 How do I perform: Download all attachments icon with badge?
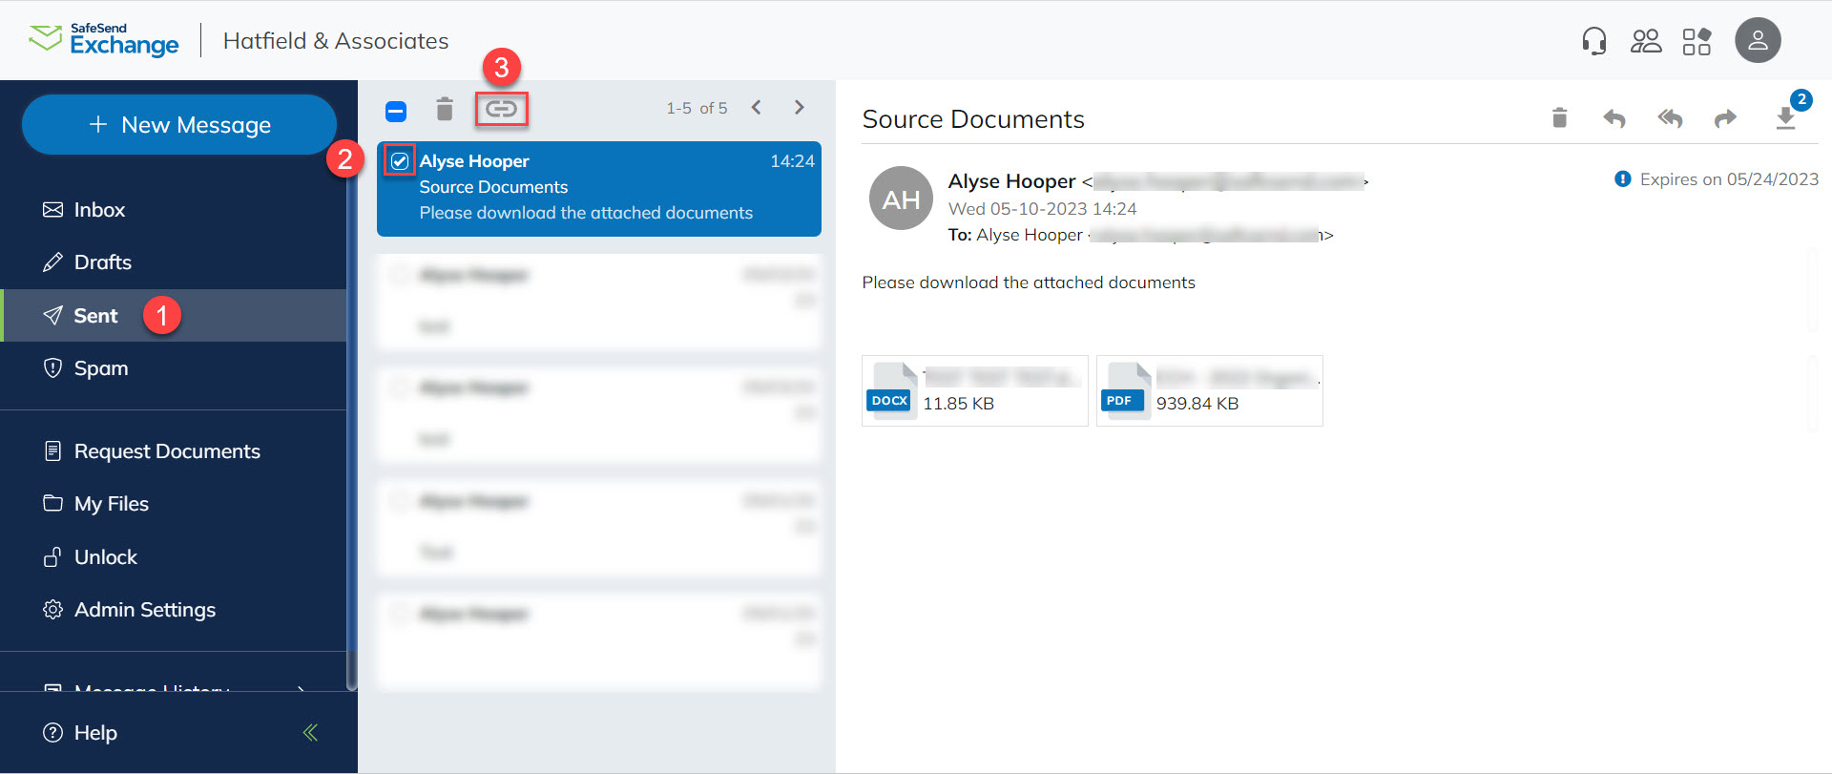click(1785, 118)
